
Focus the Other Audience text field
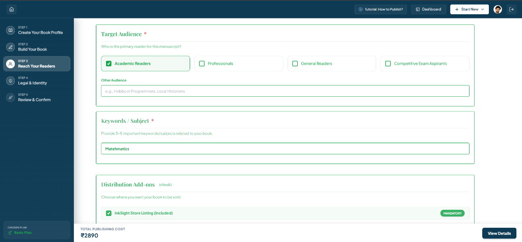285,91
